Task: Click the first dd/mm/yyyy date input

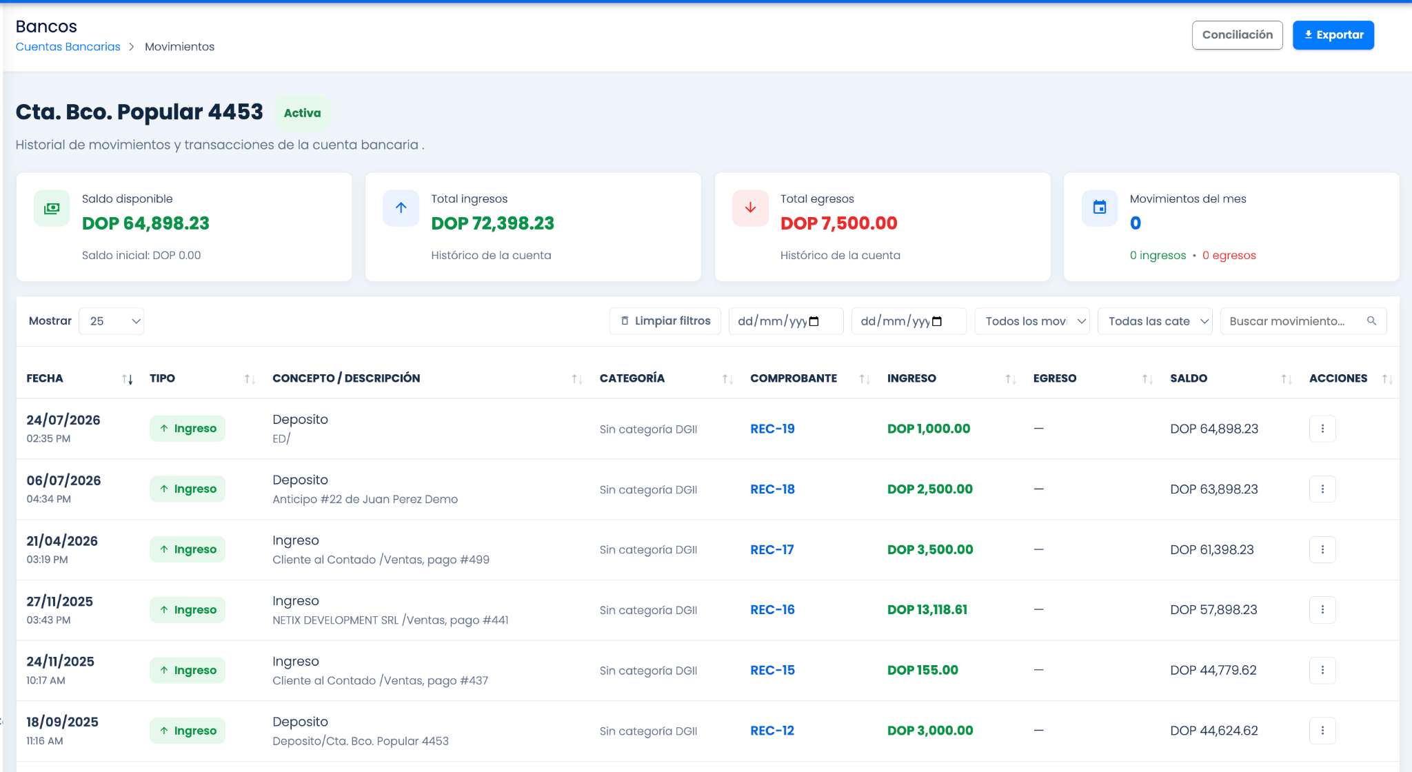Action: tap(786, 321)
